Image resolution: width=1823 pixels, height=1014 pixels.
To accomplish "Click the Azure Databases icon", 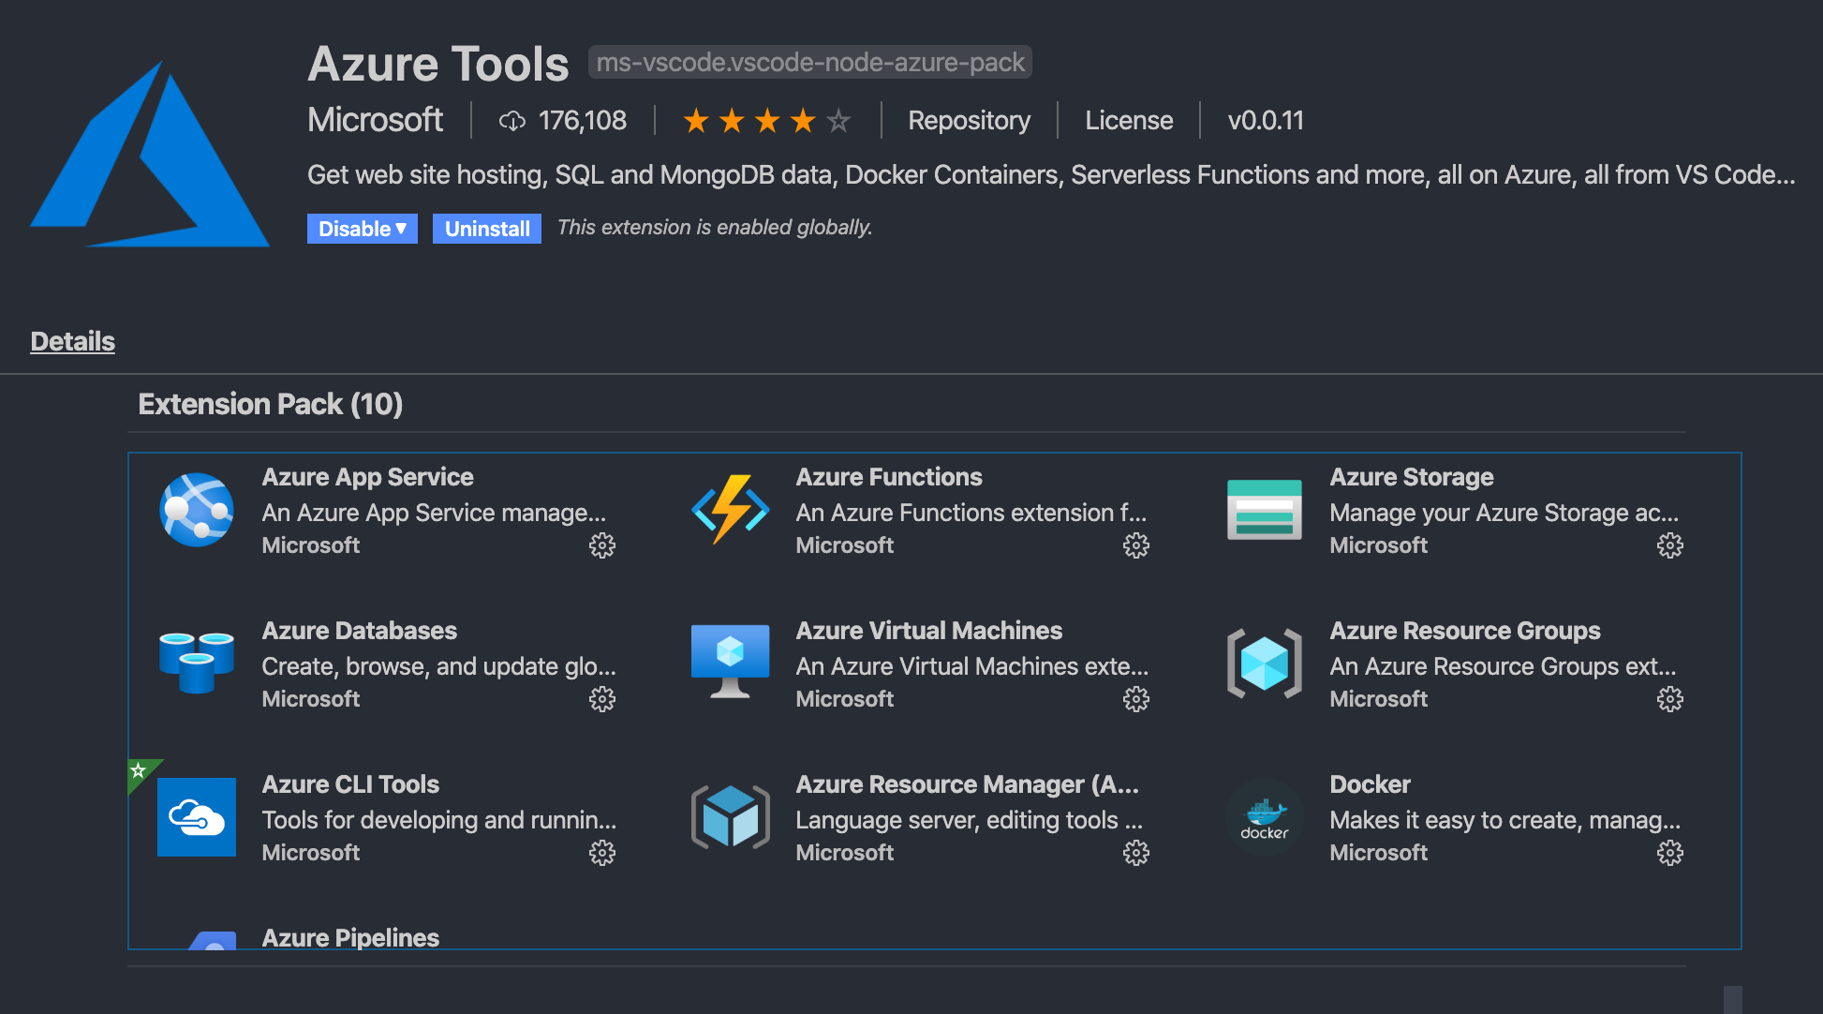I will [196, 664].
